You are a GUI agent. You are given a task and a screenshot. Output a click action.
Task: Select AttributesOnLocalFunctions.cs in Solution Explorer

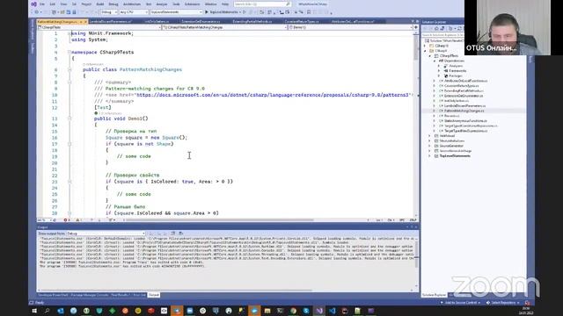[x=465, y=81]
